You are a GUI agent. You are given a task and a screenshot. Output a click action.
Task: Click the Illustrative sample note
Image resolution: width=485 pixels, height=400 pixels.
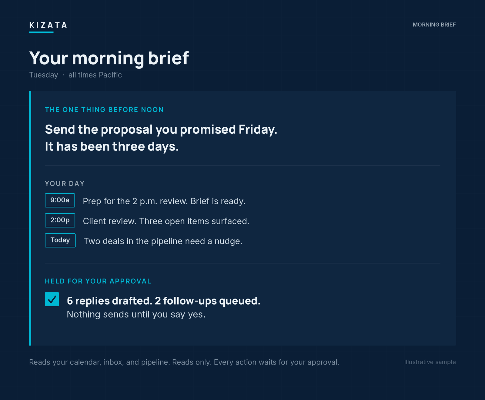coord(430,362)
